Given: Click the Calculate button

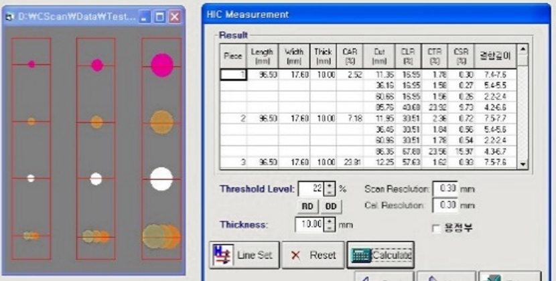Looking at the screenshot, I should point(380,255).
